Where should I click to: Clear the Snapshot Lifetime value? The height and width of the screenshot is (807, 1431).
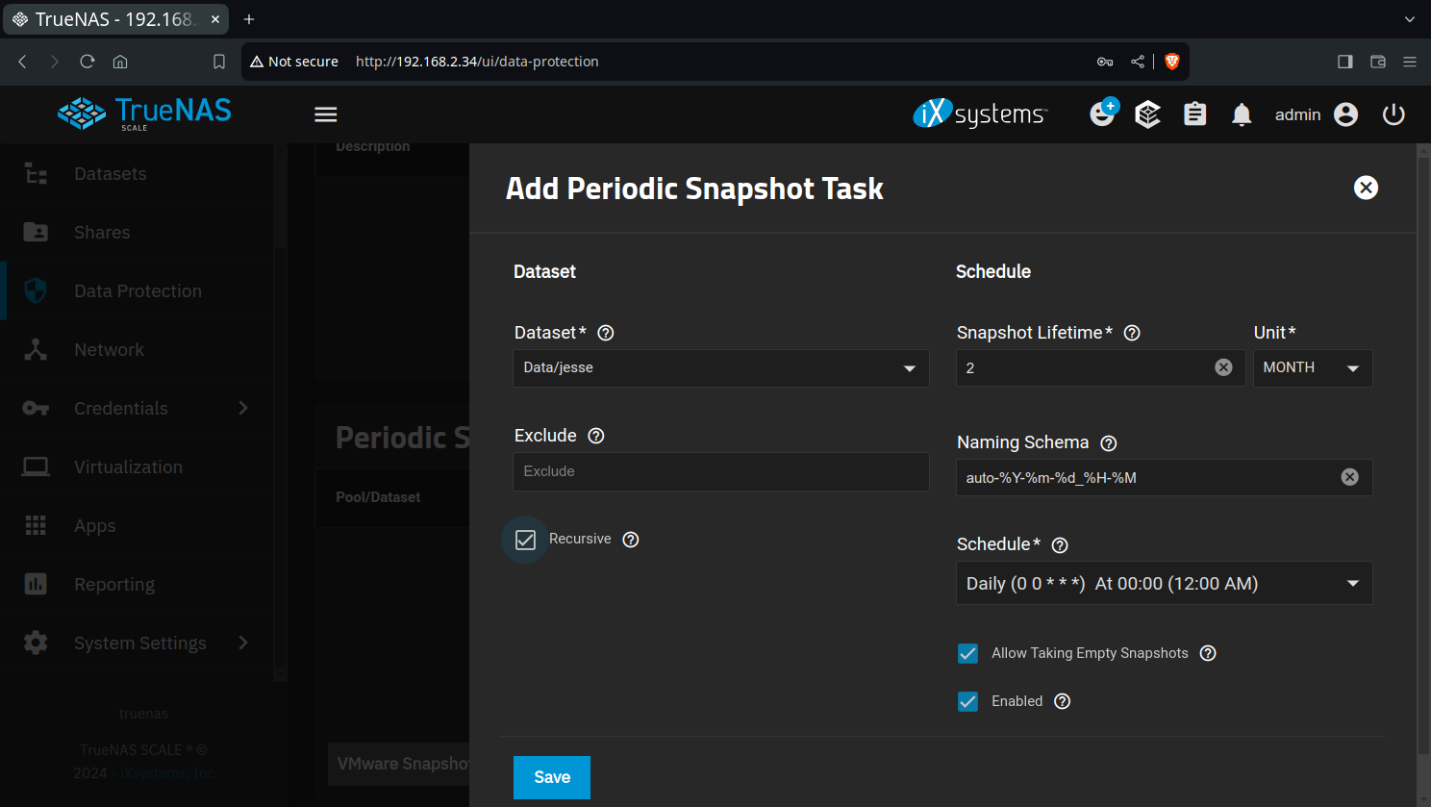pos(1223,367)
